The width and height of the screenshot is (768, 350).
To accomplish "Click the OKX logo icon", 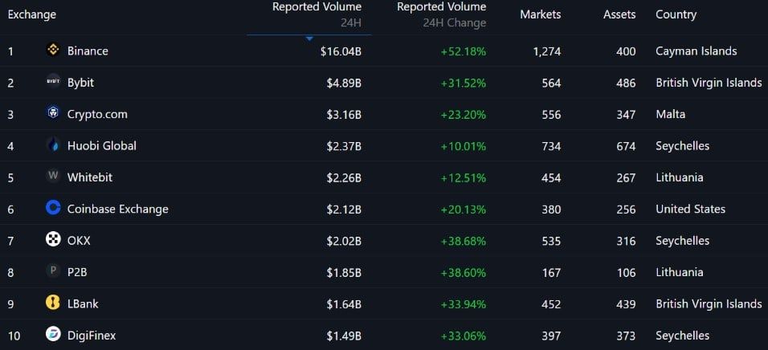I will pos(53,240).
